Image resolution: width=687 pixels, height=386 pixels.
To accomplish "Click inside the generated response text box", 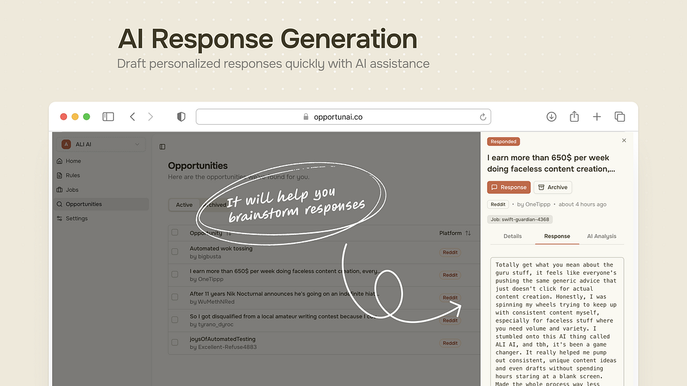I will 557,322.
